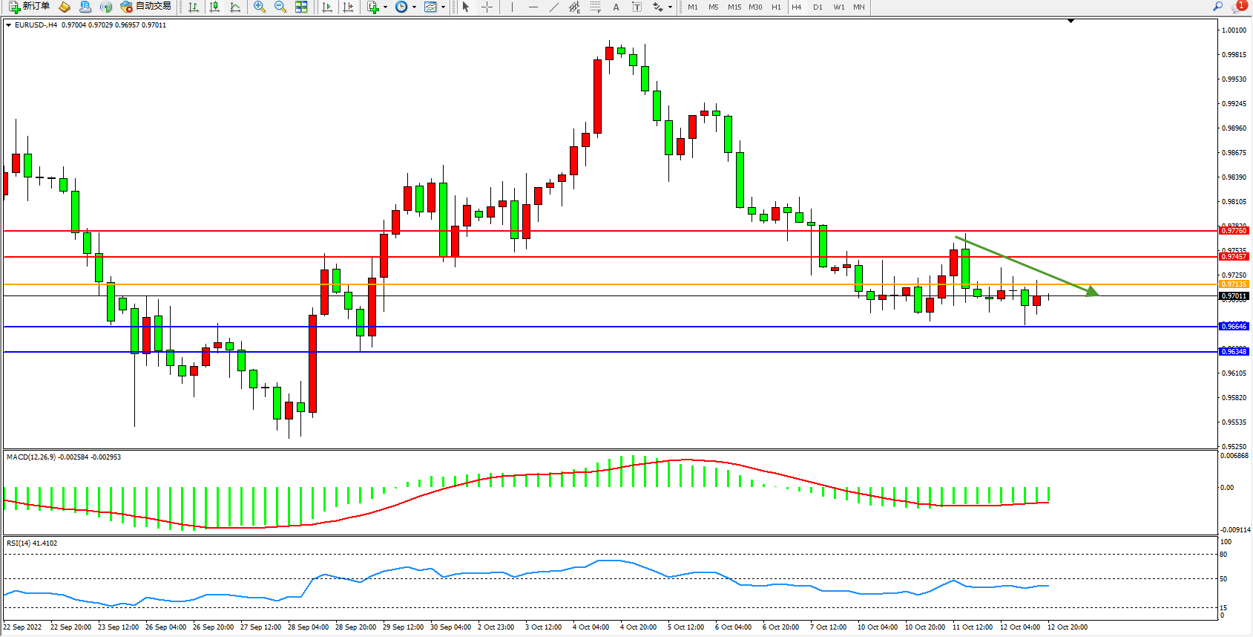The width and height of the screenshot is (1253, 637).
Task: Select the horizontal line tool
Action: 533,7
